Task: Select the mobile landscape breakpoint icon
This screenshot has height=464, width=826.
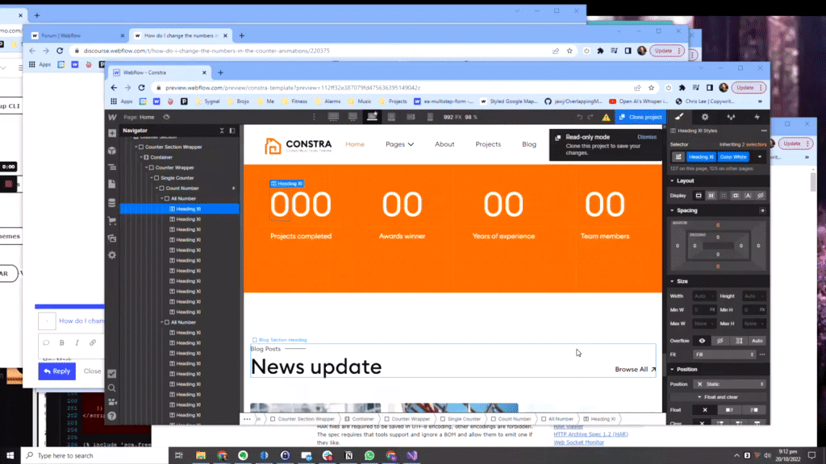Action: click(412, 116)
